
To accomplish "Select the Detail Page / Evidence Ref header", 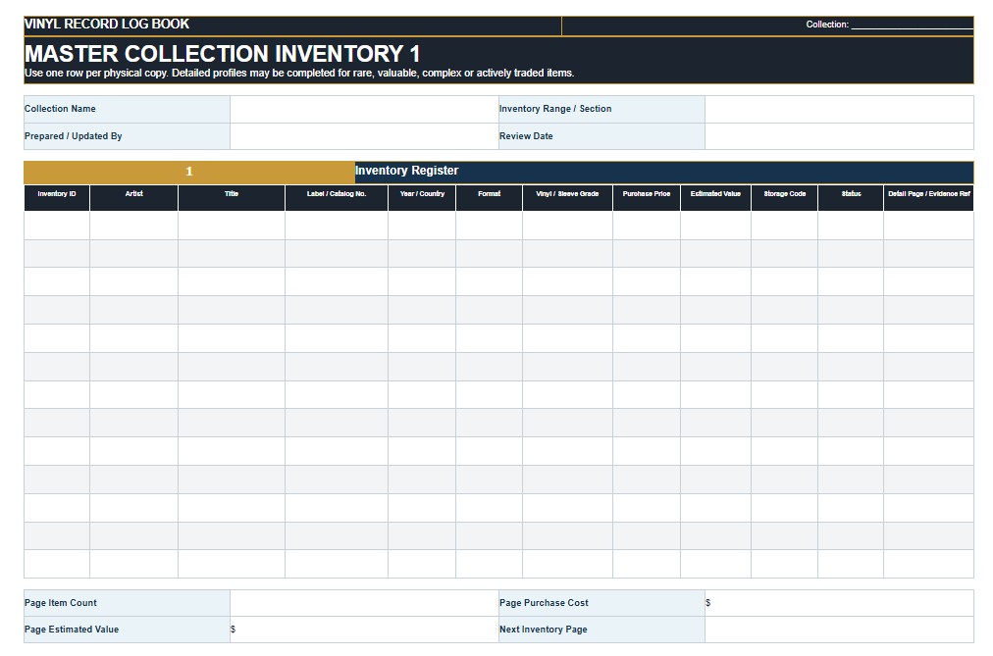I will (929, 197).
